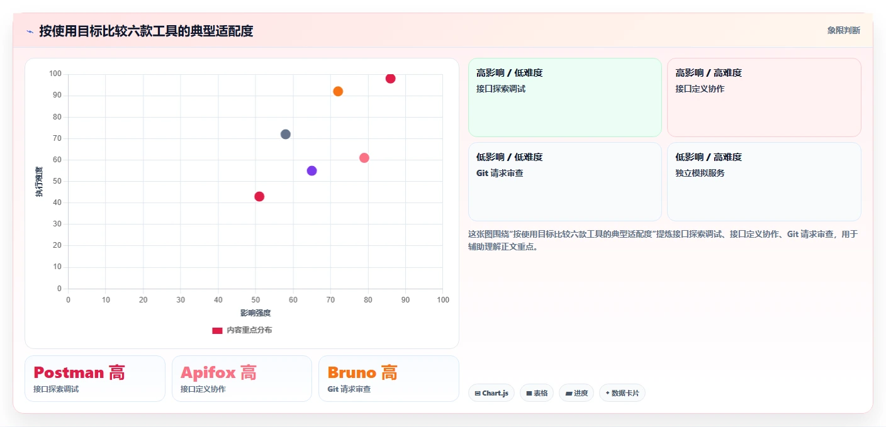Click the orange data point on the chart
This screenshot has height=427, width=886.
pos(338,91)
